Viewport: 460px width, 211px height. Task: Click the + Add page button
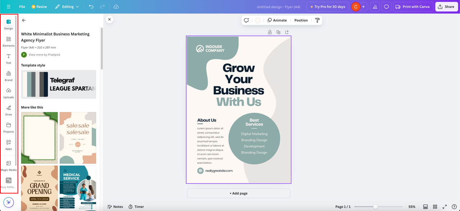tap(239, 193)
